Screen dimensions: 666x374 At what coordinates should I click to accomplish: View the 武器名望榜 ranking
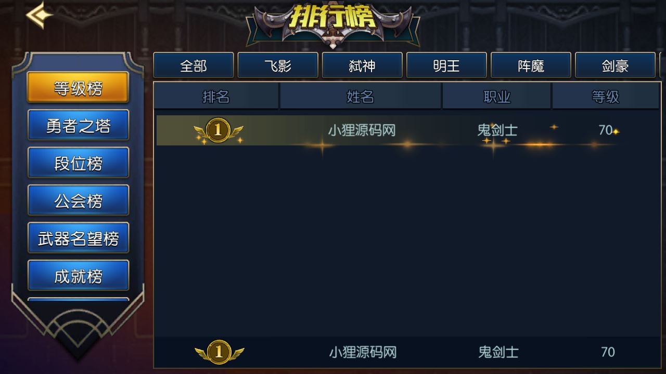point(78,238)
